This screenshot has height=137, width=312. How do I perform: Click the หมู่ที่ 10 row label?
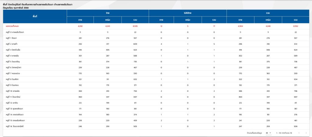point(14,91)
